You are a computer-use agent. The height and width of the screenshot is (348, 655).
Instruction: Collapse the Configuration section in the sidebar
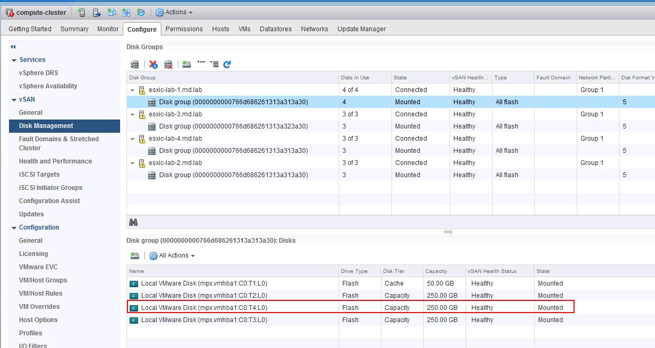[x=14, y=228]
